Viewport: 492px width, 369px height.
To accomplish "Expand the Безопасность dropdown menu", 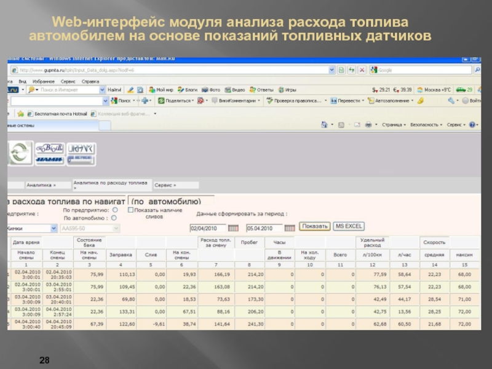I will (x=426, y=124).
